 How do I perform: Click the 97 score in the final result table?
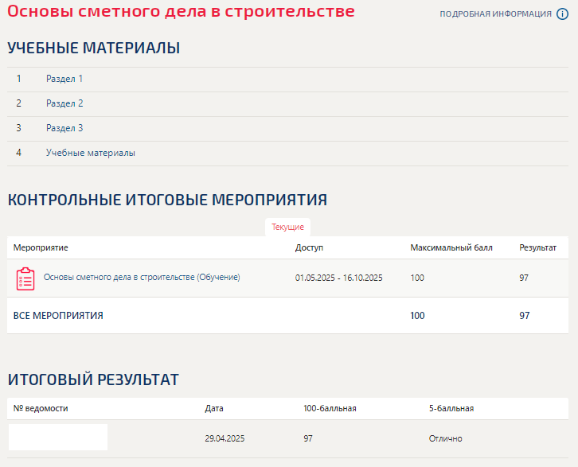tap(308, 438)
